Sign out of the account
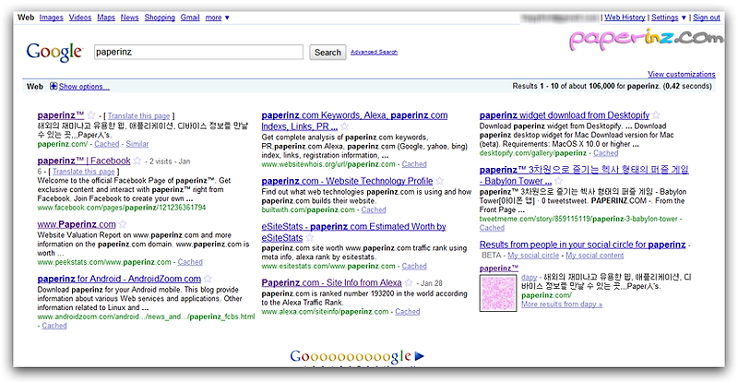The width and height of the screenshot is (738, 382). coord(707,18)
